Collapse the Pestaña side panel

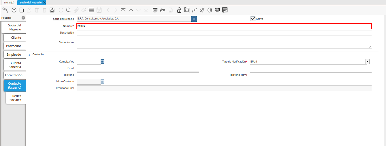(23, 18)
